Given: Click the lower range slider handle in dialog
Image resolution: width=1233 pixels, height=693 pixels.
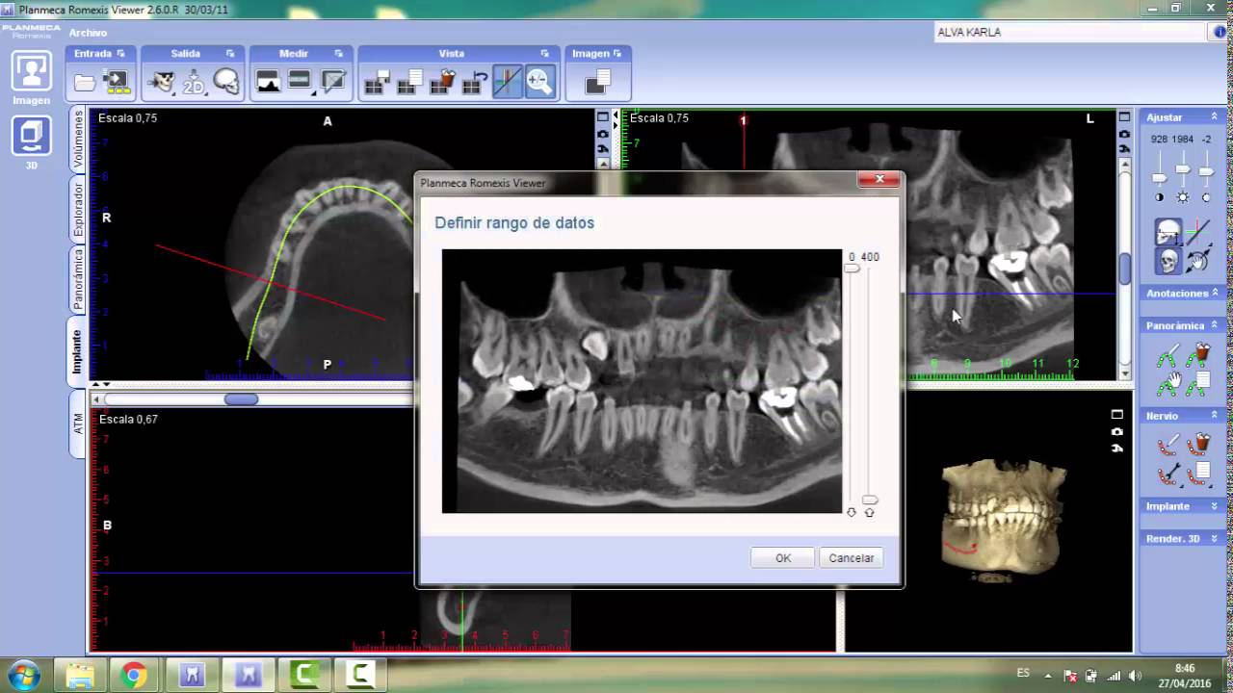Looking at the screenshot, I should [x=869, y=500].
